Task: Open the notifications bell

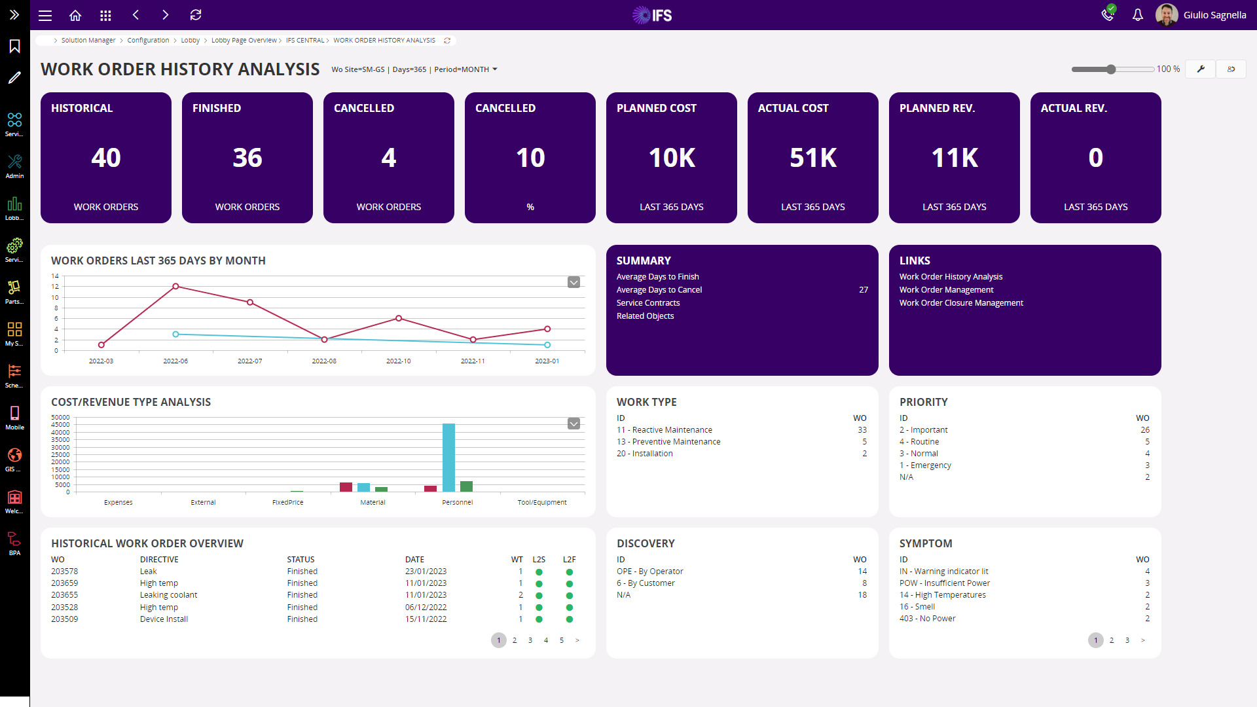Action: click(1138, 15)
